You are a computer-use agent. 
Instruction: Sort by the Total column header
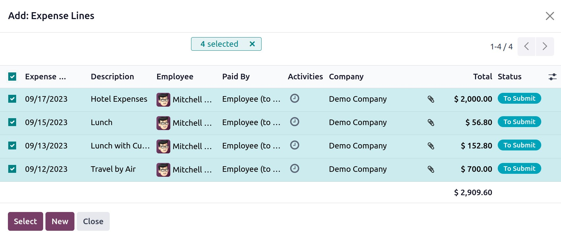[x=482, y=77]
